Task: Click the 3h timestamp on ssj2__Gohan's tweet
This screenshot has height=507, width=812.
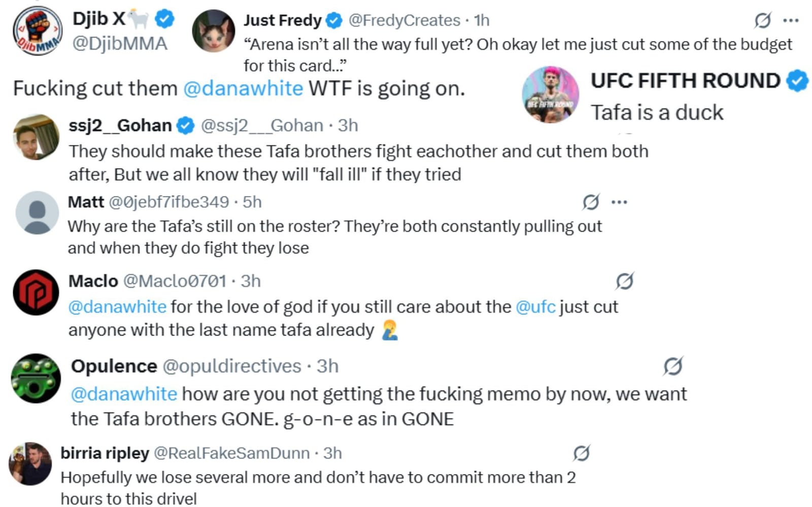Action: click(348, 125)
